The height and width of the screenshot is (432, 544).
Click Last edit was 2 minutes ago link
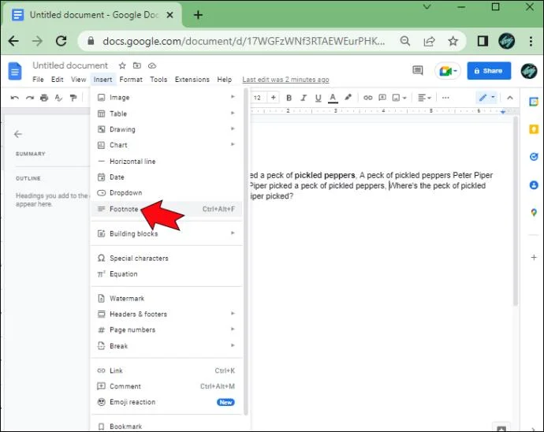coord(285,80)
